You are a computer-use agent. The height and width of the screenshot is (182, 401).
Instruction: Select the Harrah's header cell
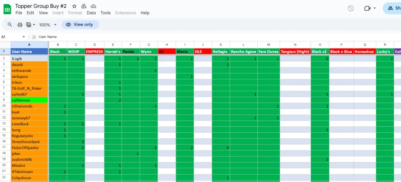point(113,52)
